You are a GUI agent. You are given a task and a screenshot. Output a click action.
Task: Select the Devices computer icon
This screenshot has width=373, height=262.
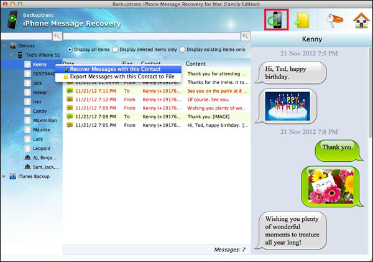13,45
